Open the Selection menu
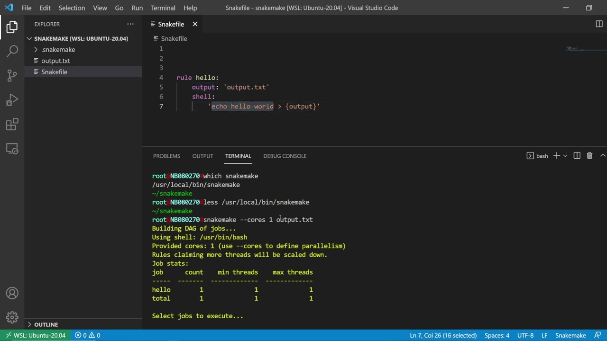This screenshot has height=341, width=607. tap(72, 8)
